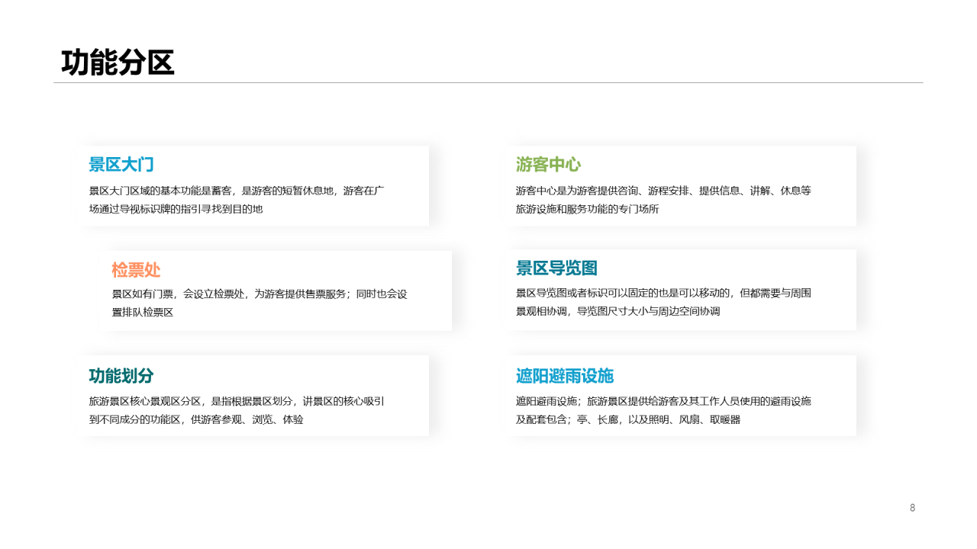Click the line 置排队检票区
This screenshot has height=549, width=977.
pos(143,312)
